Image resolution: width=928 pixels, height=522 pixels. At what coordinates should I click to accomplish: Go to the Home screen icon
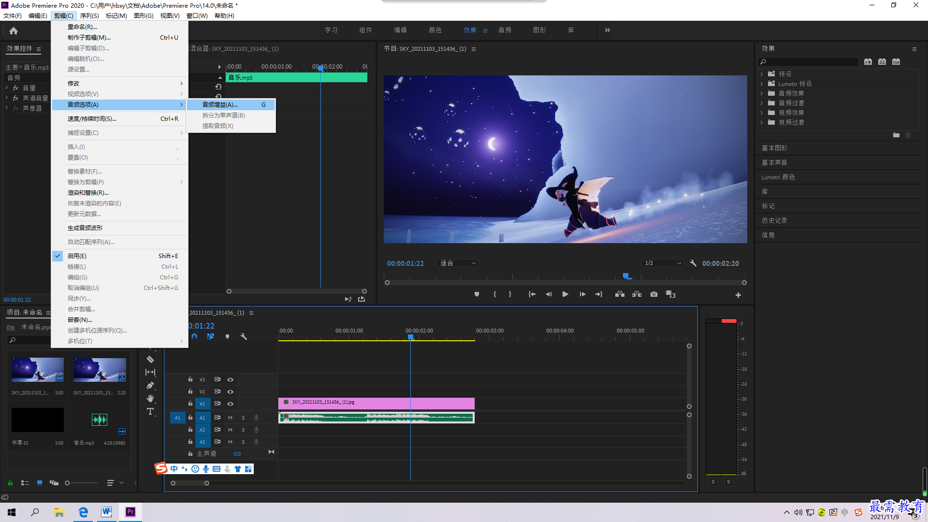(x=14, y=31)
